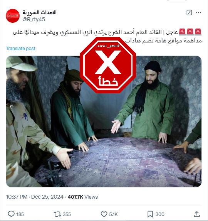
Task: Click the 185 replies count
Action: [20, 214]
